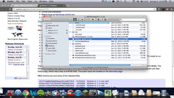174x98 pixels.
Task: Reload the python.org page
Action: [x=10, y=9]
